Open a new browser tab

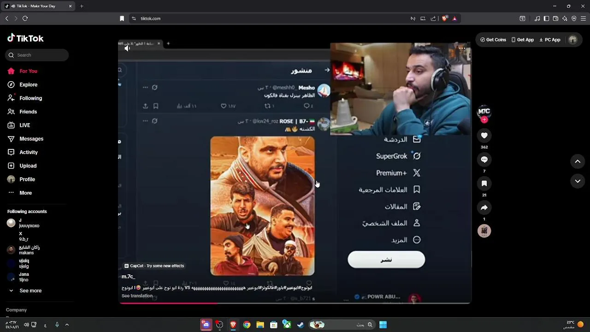82,6
